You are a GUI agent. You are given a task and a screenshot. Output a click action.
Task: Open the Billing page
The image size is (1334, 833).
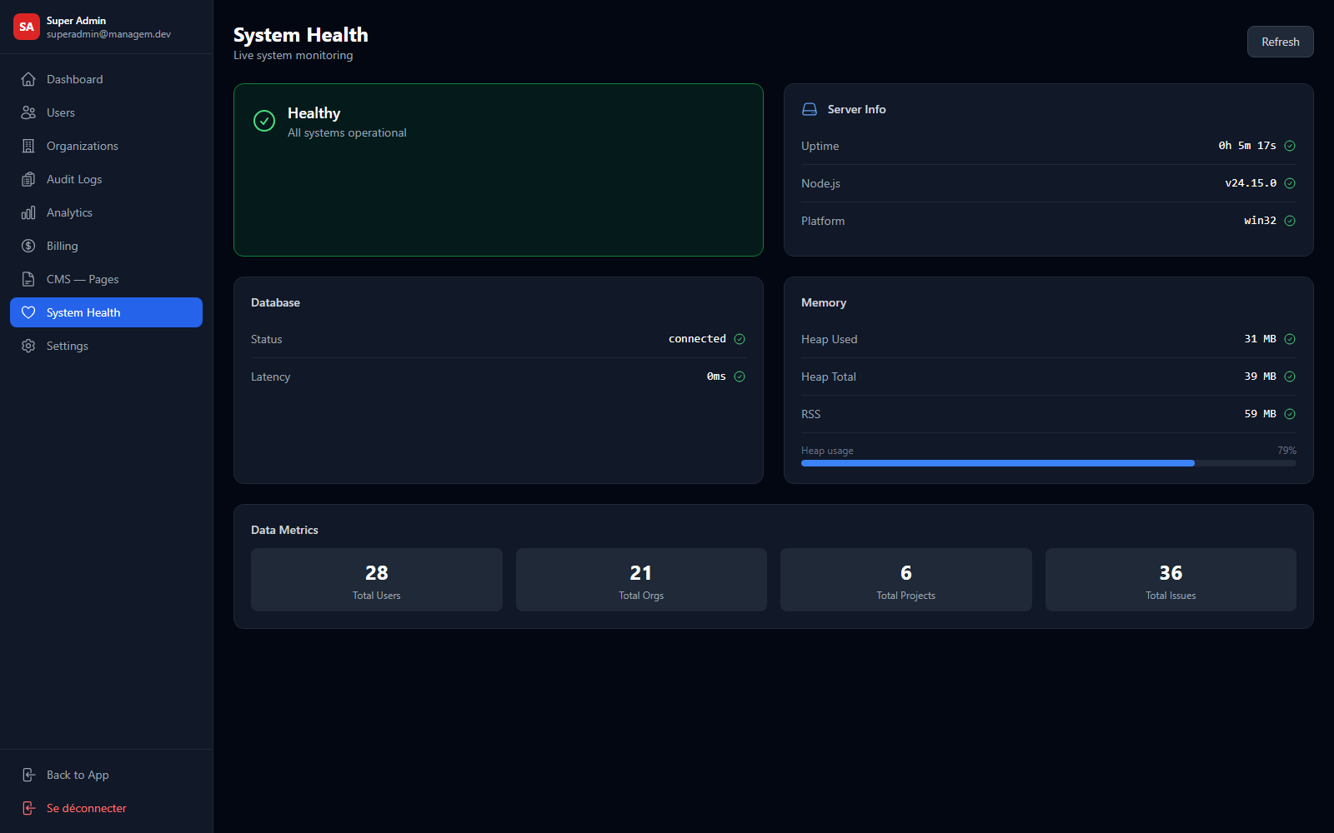tap(106, 246)
